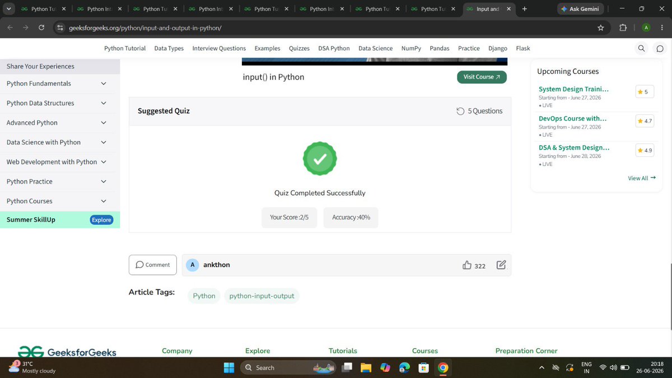Viewport: 672px width, 378px height.
Task: Open View All upcoming courses link
Action: pyautogui.click(x=642, y=178)
